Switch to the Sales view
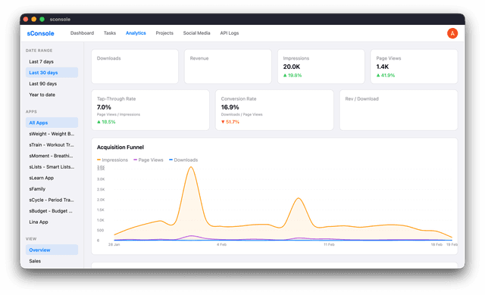Viewport: 485px width, 295px height. (52, 261)
